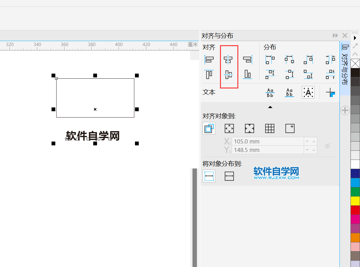
Task: Choose distribute to extent of page
Action: (229, 176)
